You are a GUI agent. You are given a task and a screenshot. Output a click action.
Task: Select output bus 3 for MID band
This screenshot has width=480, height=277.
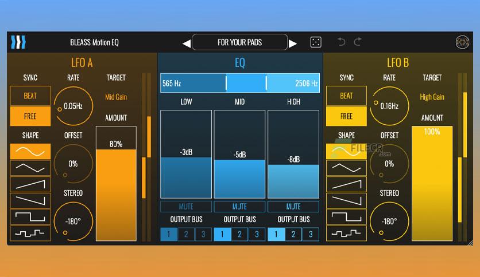pos(257,234)
